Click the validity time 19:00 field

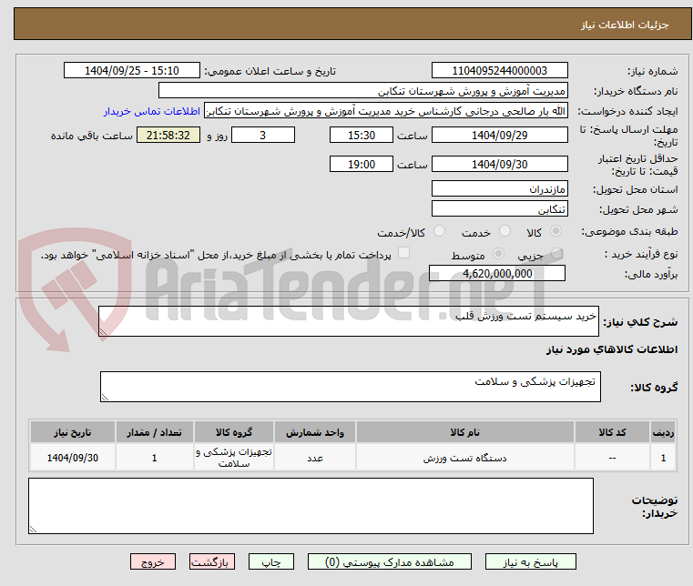362,165
